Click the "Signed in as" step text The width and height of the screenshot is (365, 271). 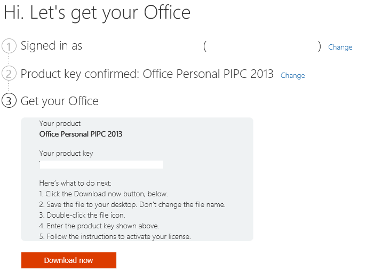pyautogui.click(x=51, y=46)
